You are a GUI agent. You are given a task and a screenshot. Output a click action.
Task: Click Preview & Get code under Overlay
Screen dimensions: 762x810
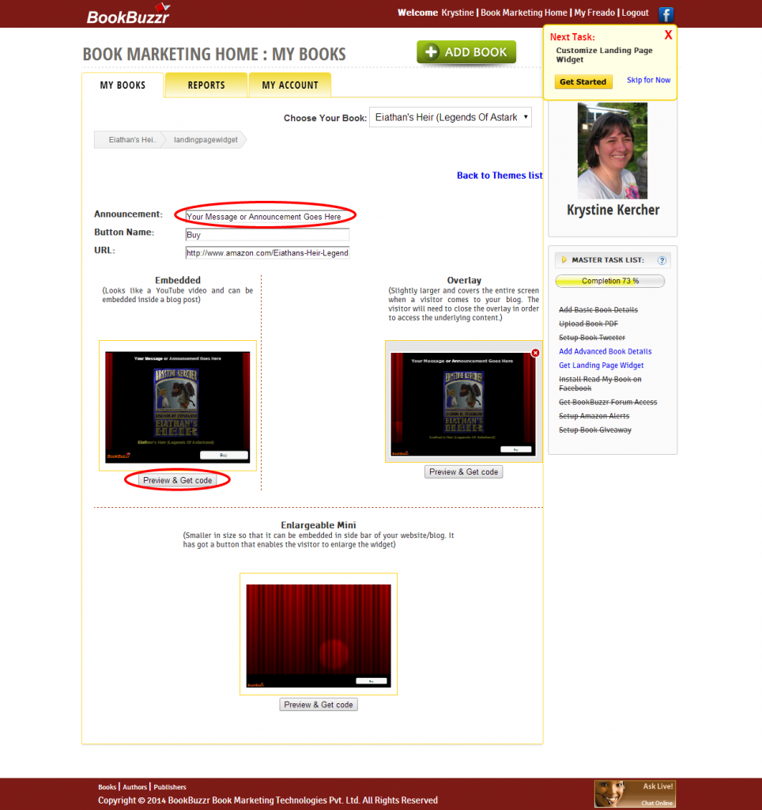point(463,471)
